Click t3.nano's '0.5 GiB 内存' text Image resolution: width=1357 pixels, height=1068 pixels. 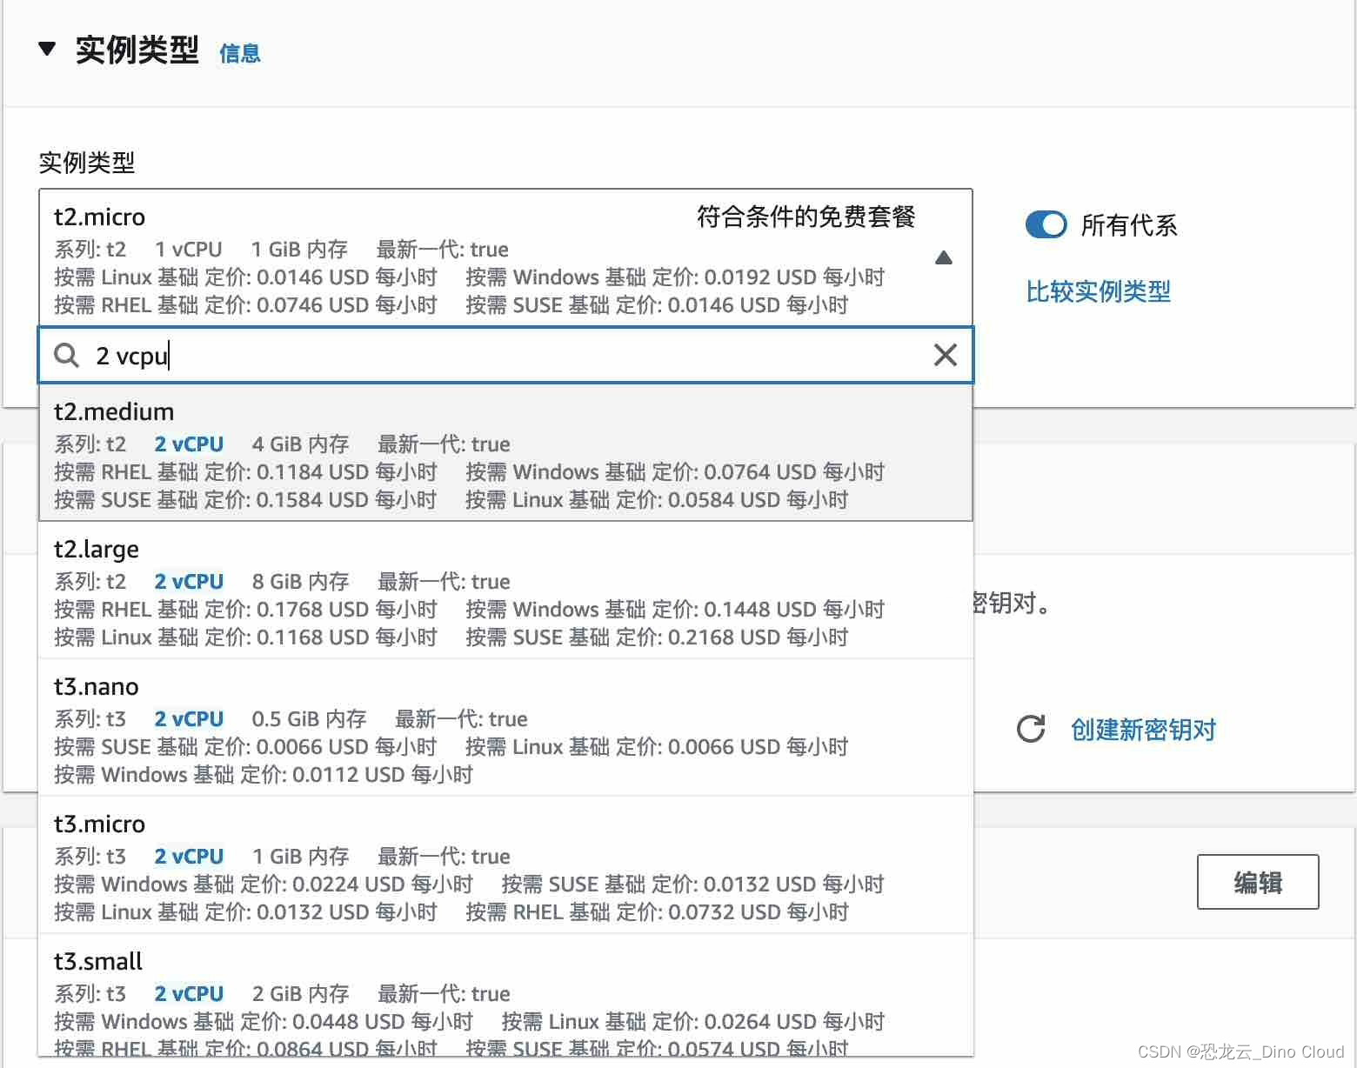pyautogui.click(x=309, y=719)
